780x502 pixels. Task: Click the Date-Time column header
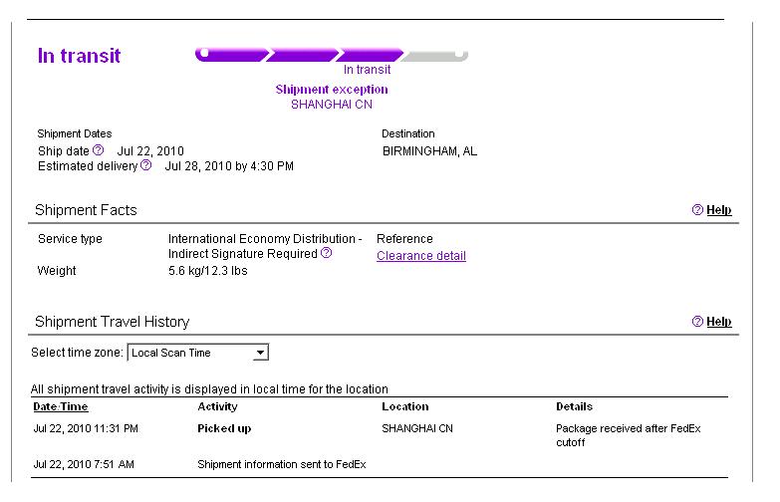61,406
